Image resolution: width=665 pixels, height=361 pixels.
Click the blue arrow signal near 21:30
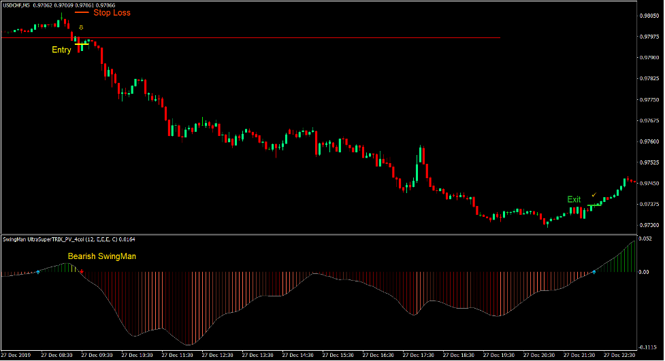click(x=594, y=271)
